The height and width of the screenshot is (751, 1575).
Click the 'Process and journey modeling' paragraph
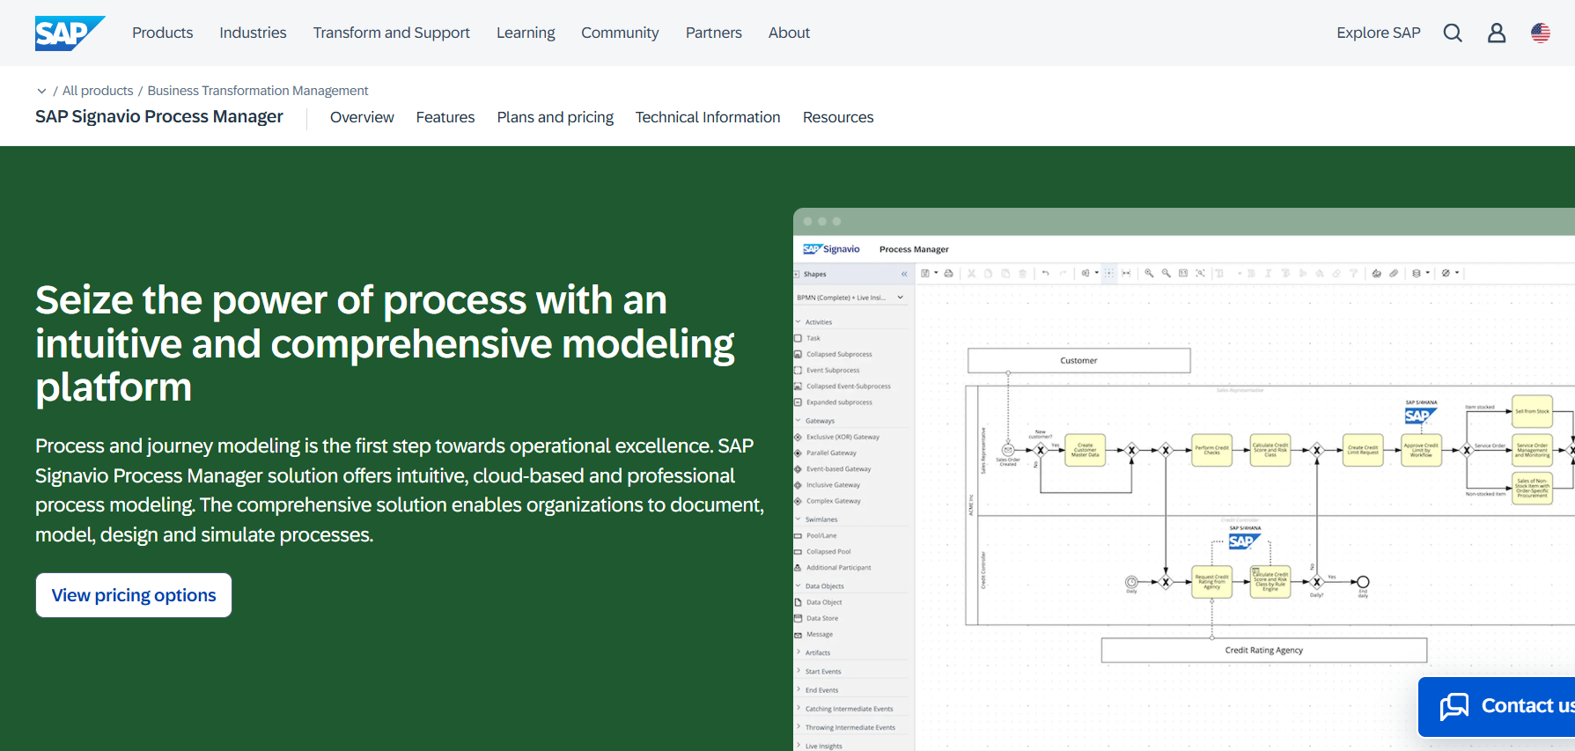400,490
